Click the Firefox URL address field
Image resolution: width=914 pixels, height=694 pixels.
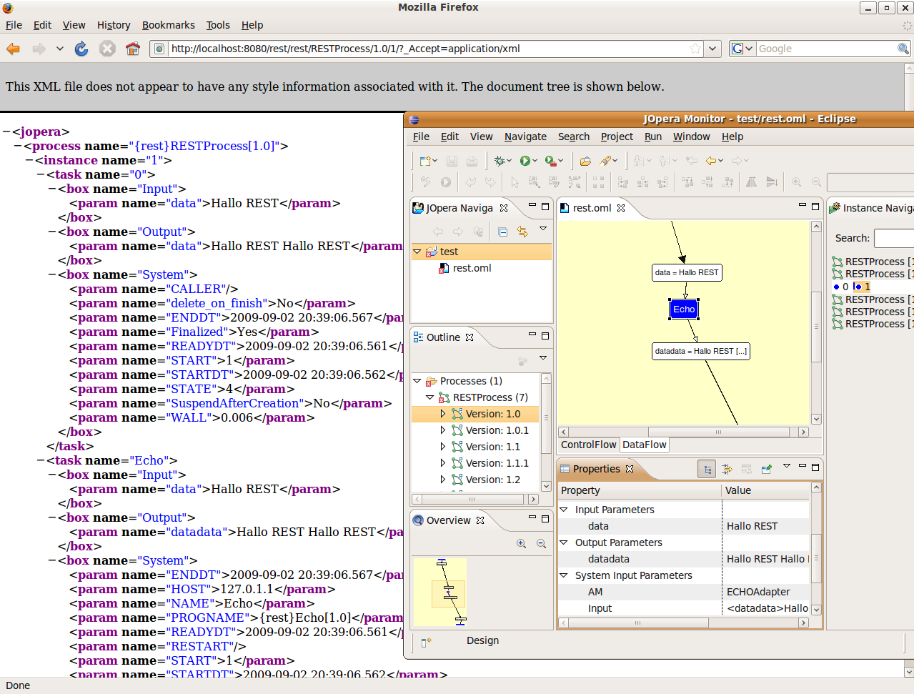427,49
